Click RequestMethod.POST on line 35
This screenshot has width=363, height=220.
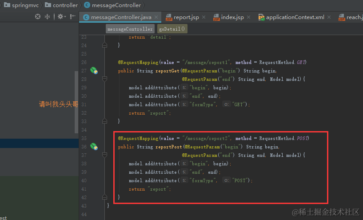pyautogui.click(x=284, y=138)
